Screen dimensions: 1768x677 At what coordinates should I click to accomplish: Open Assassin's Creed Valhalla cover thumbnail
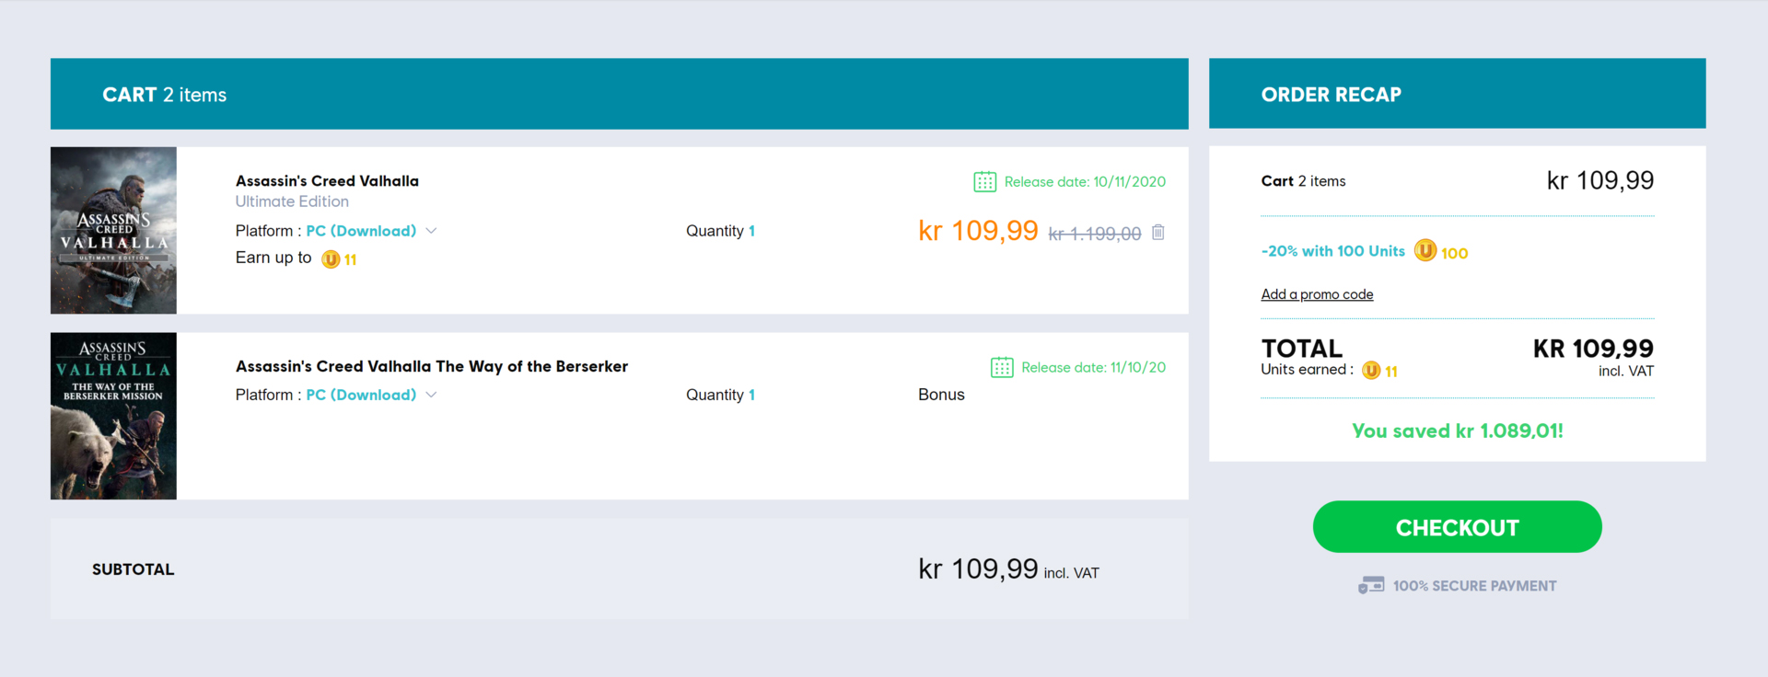pyautogui.click(x=113, y=231)
